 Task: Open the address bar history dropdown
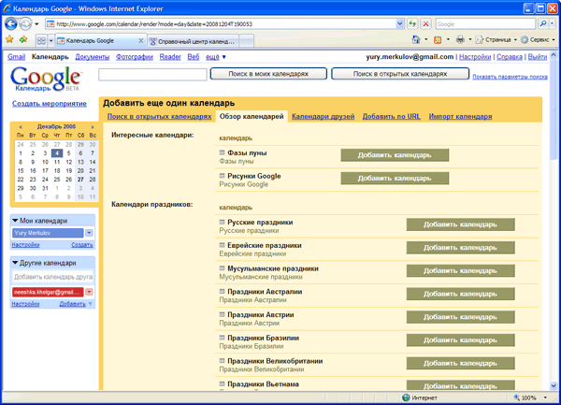pos(400,24)
